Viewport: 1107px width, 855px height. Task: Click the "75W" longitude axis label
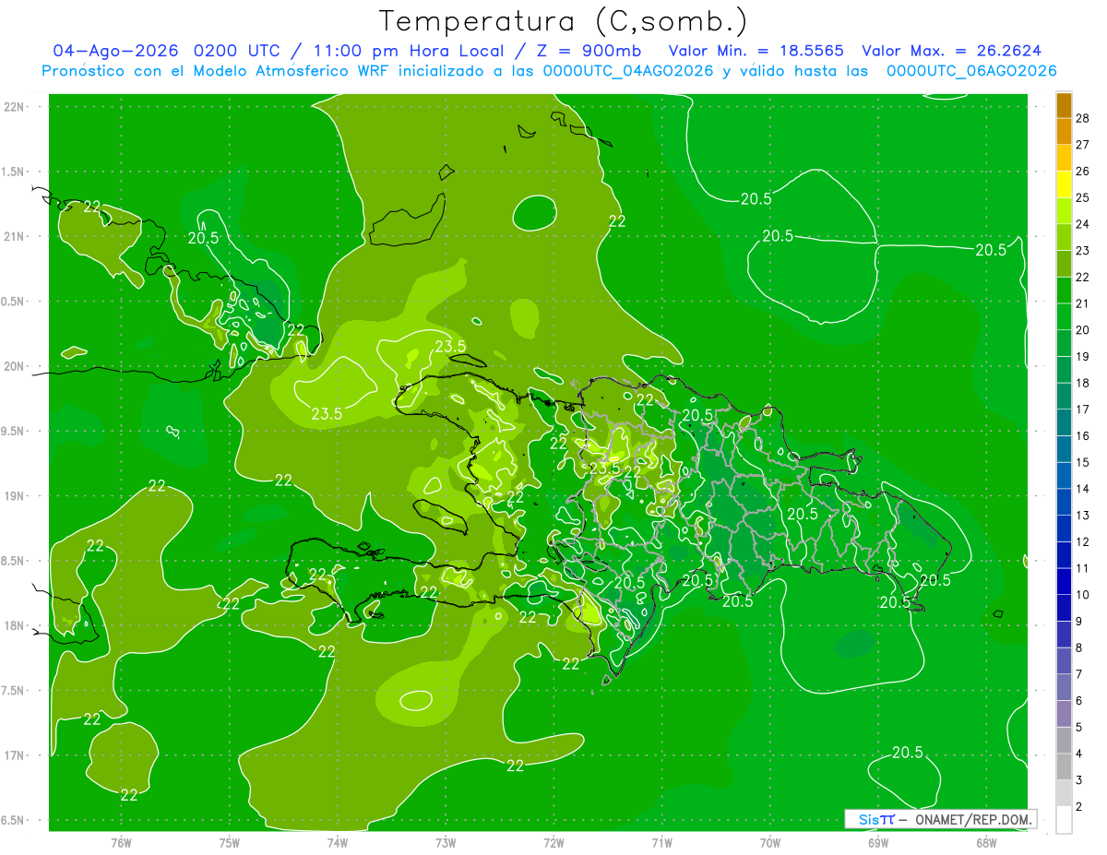230,842
